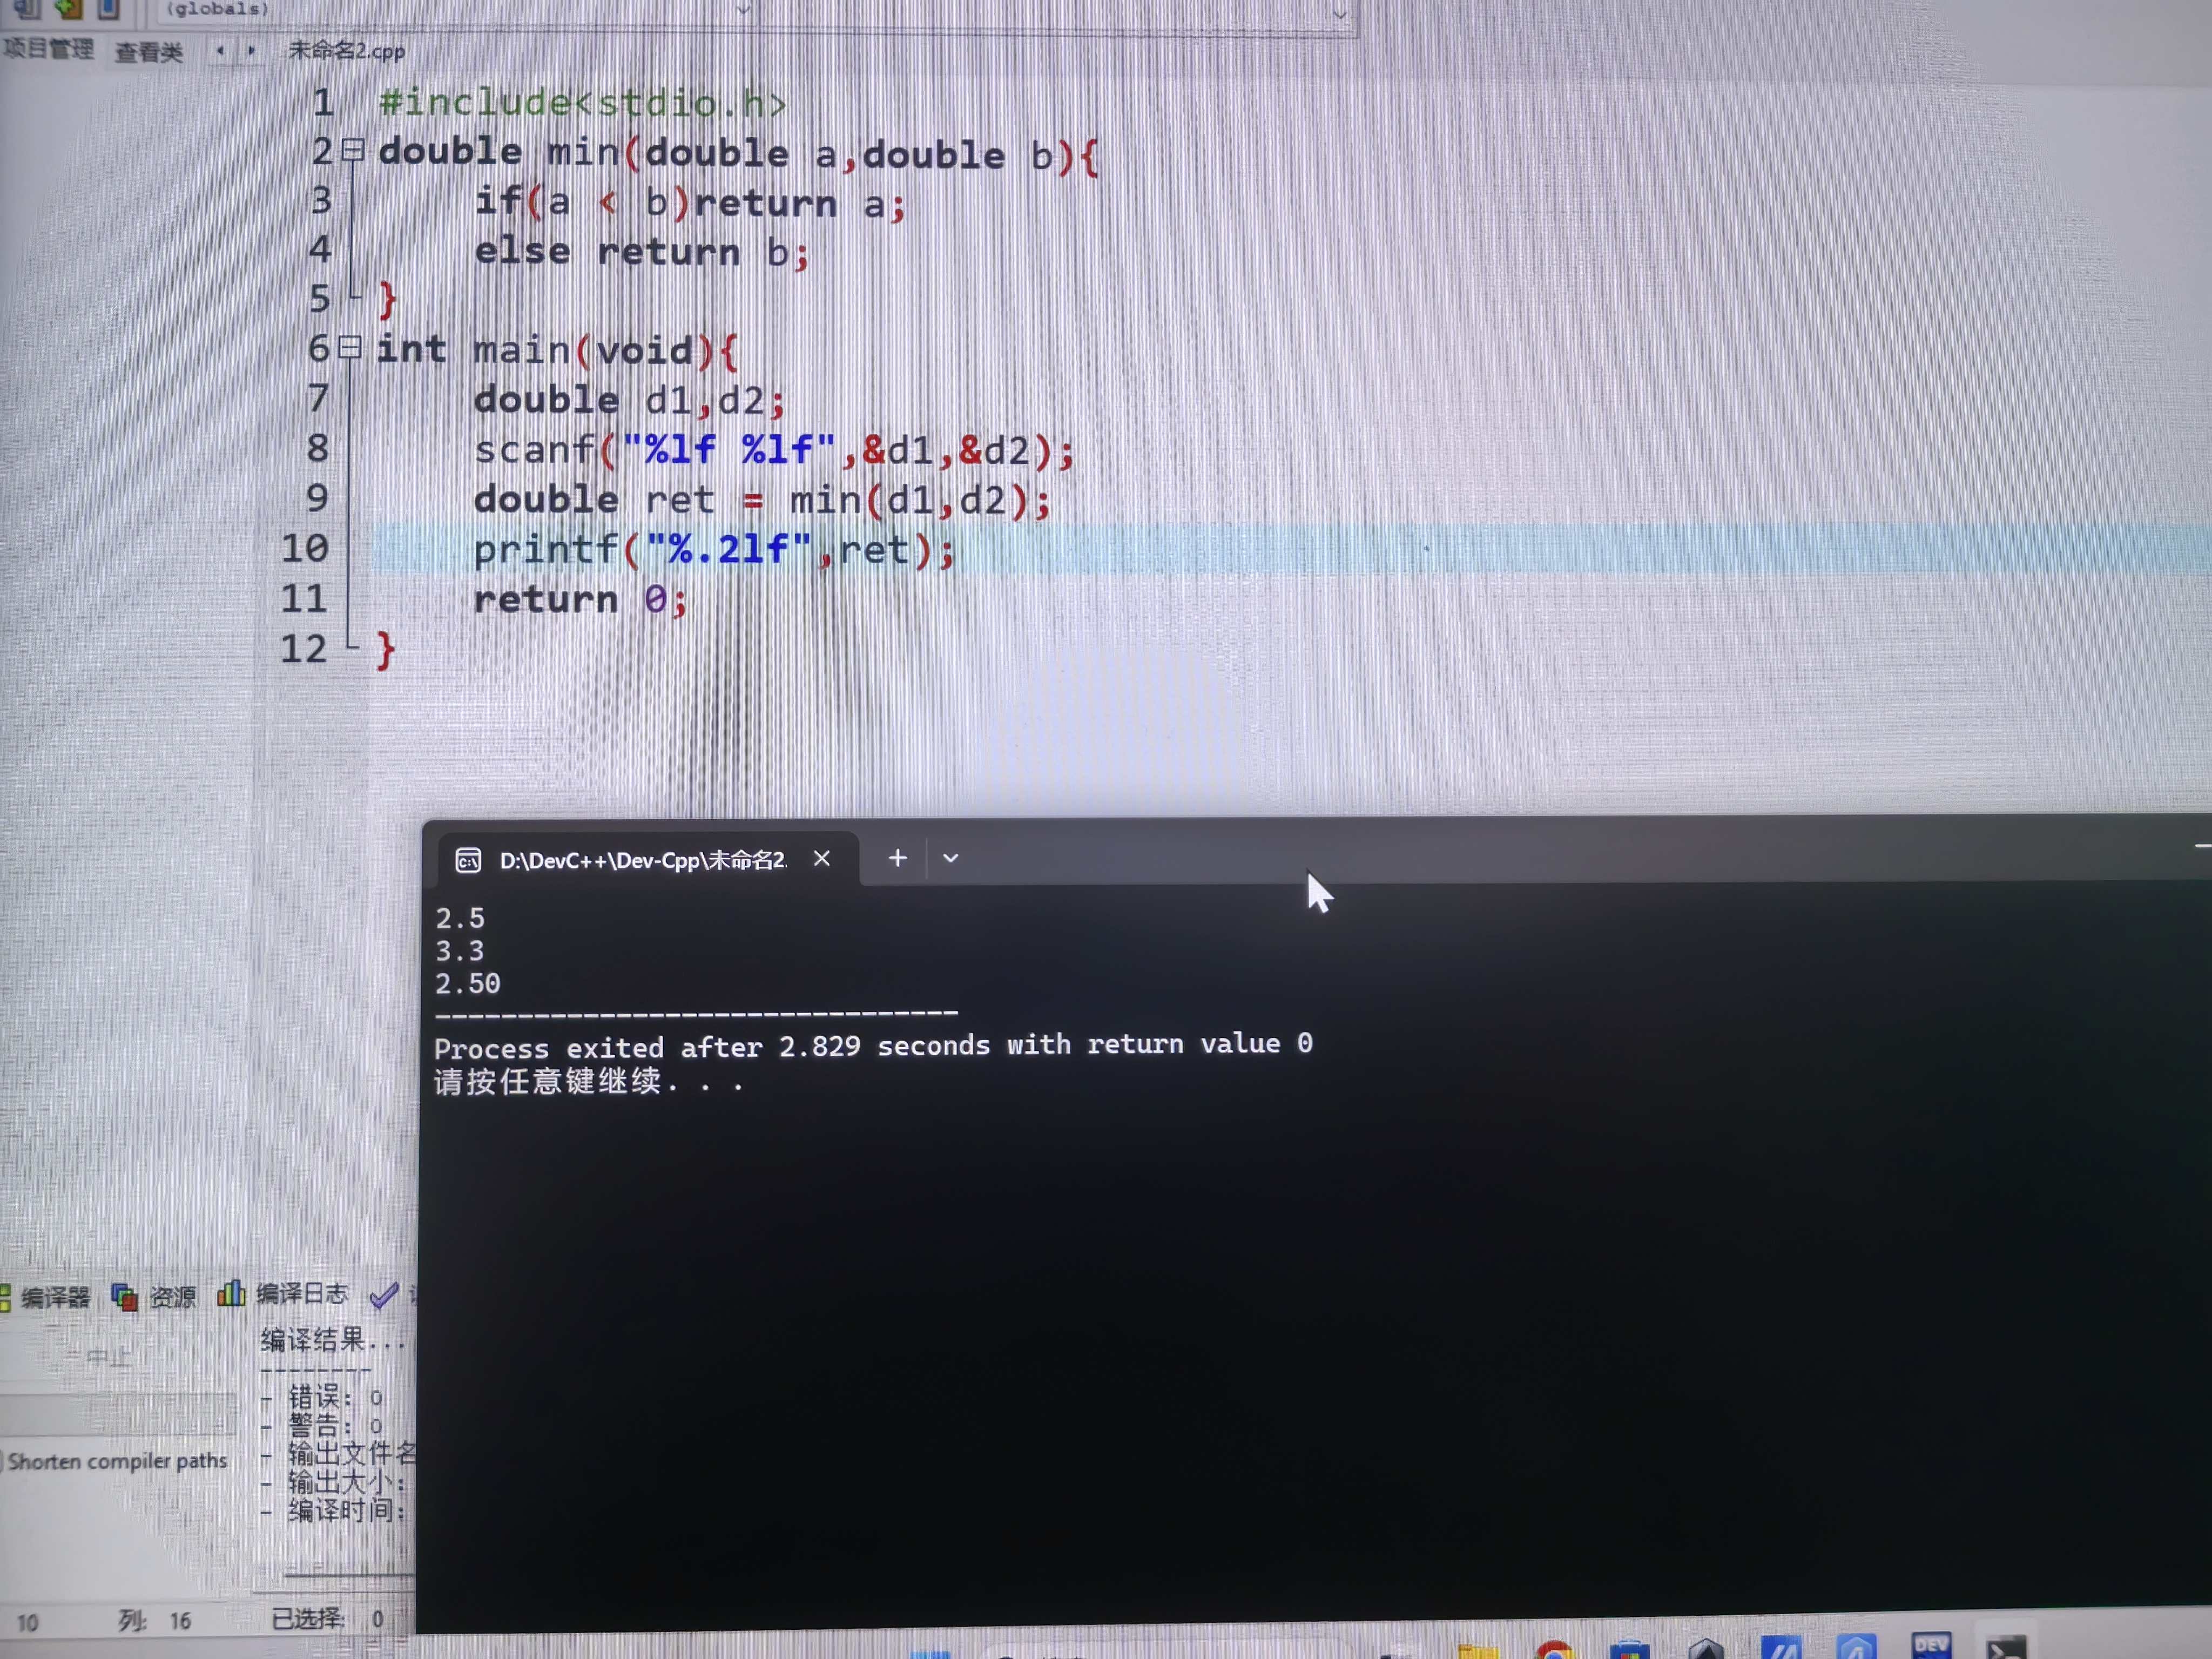
Task: Collapse the main function fold marker
Action: pos(350,348)
